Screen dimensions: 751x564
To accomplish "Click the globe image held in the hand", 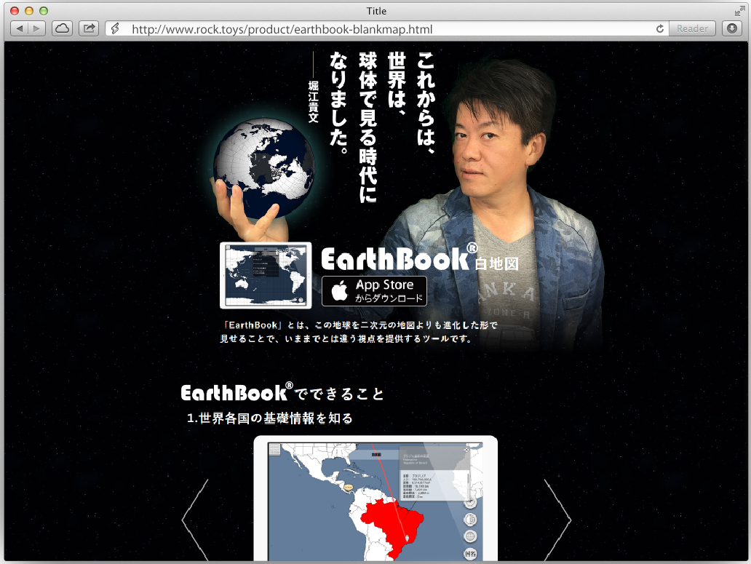I will pos(264,168).
